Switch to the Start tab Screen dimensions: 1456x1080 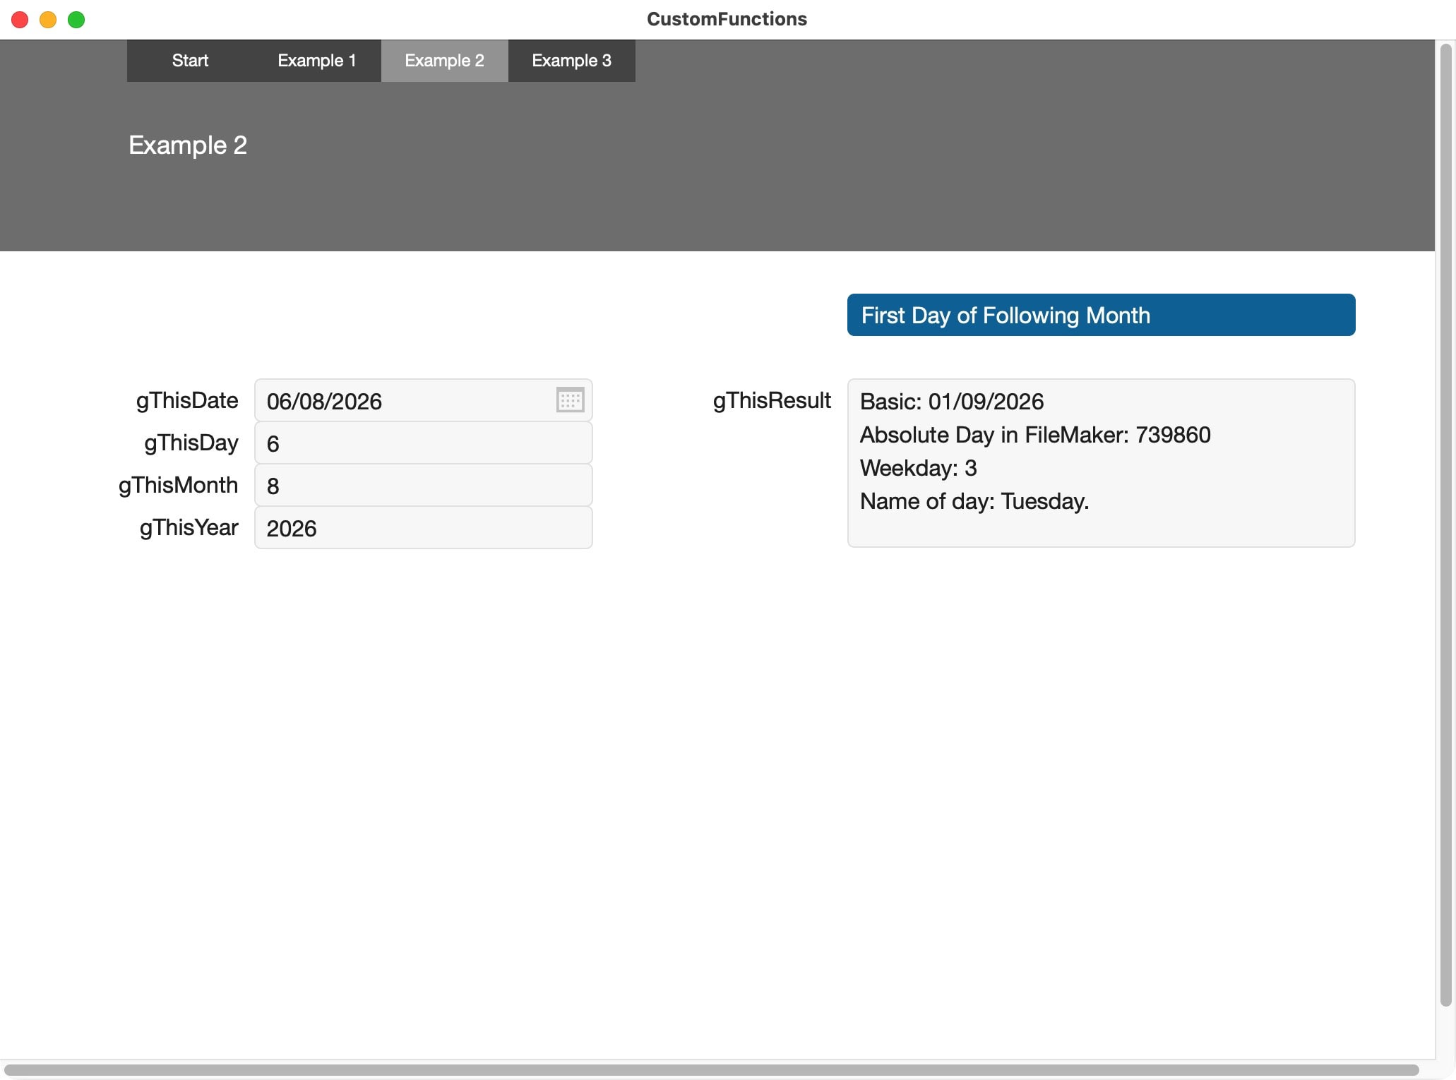(190, 61)
